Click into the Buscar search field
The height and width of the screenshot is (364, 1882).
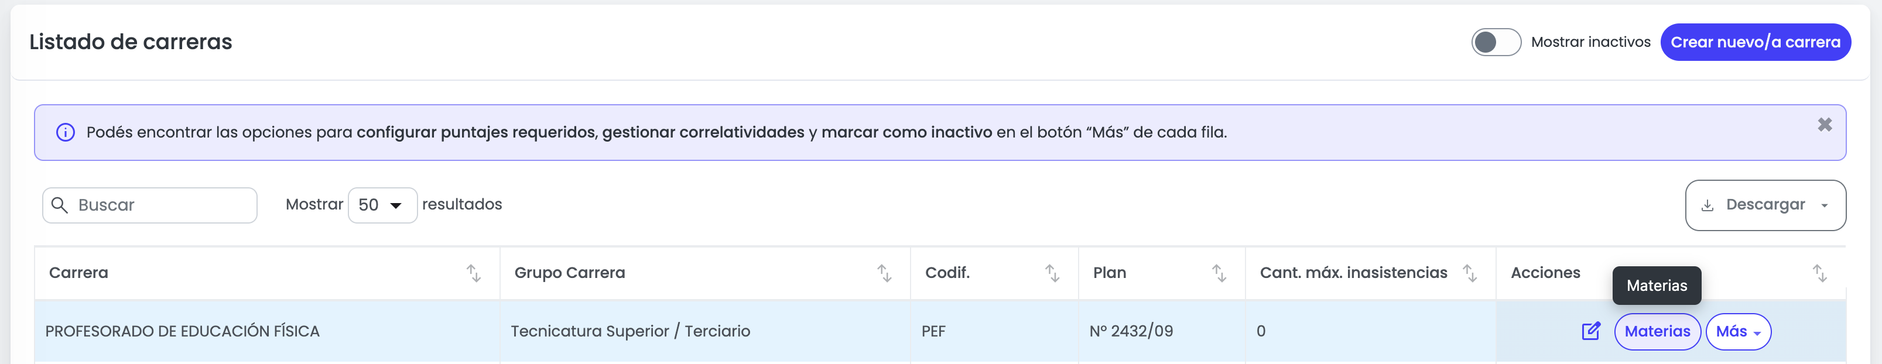(150, 205)
